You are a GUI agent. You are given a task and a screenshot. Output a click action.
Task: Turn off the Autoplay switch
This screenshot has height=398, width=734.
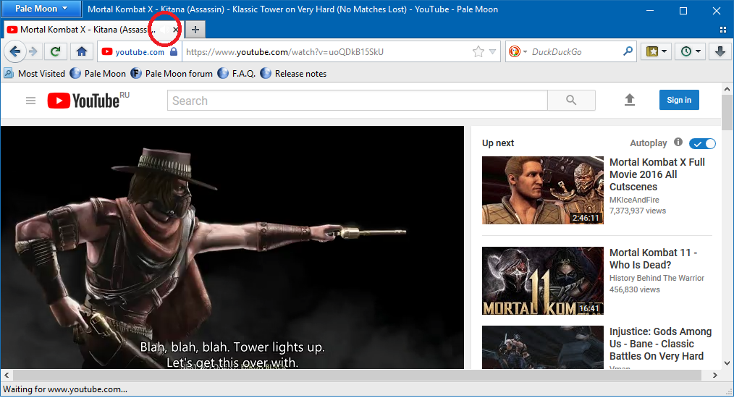(x=703, y=144)
